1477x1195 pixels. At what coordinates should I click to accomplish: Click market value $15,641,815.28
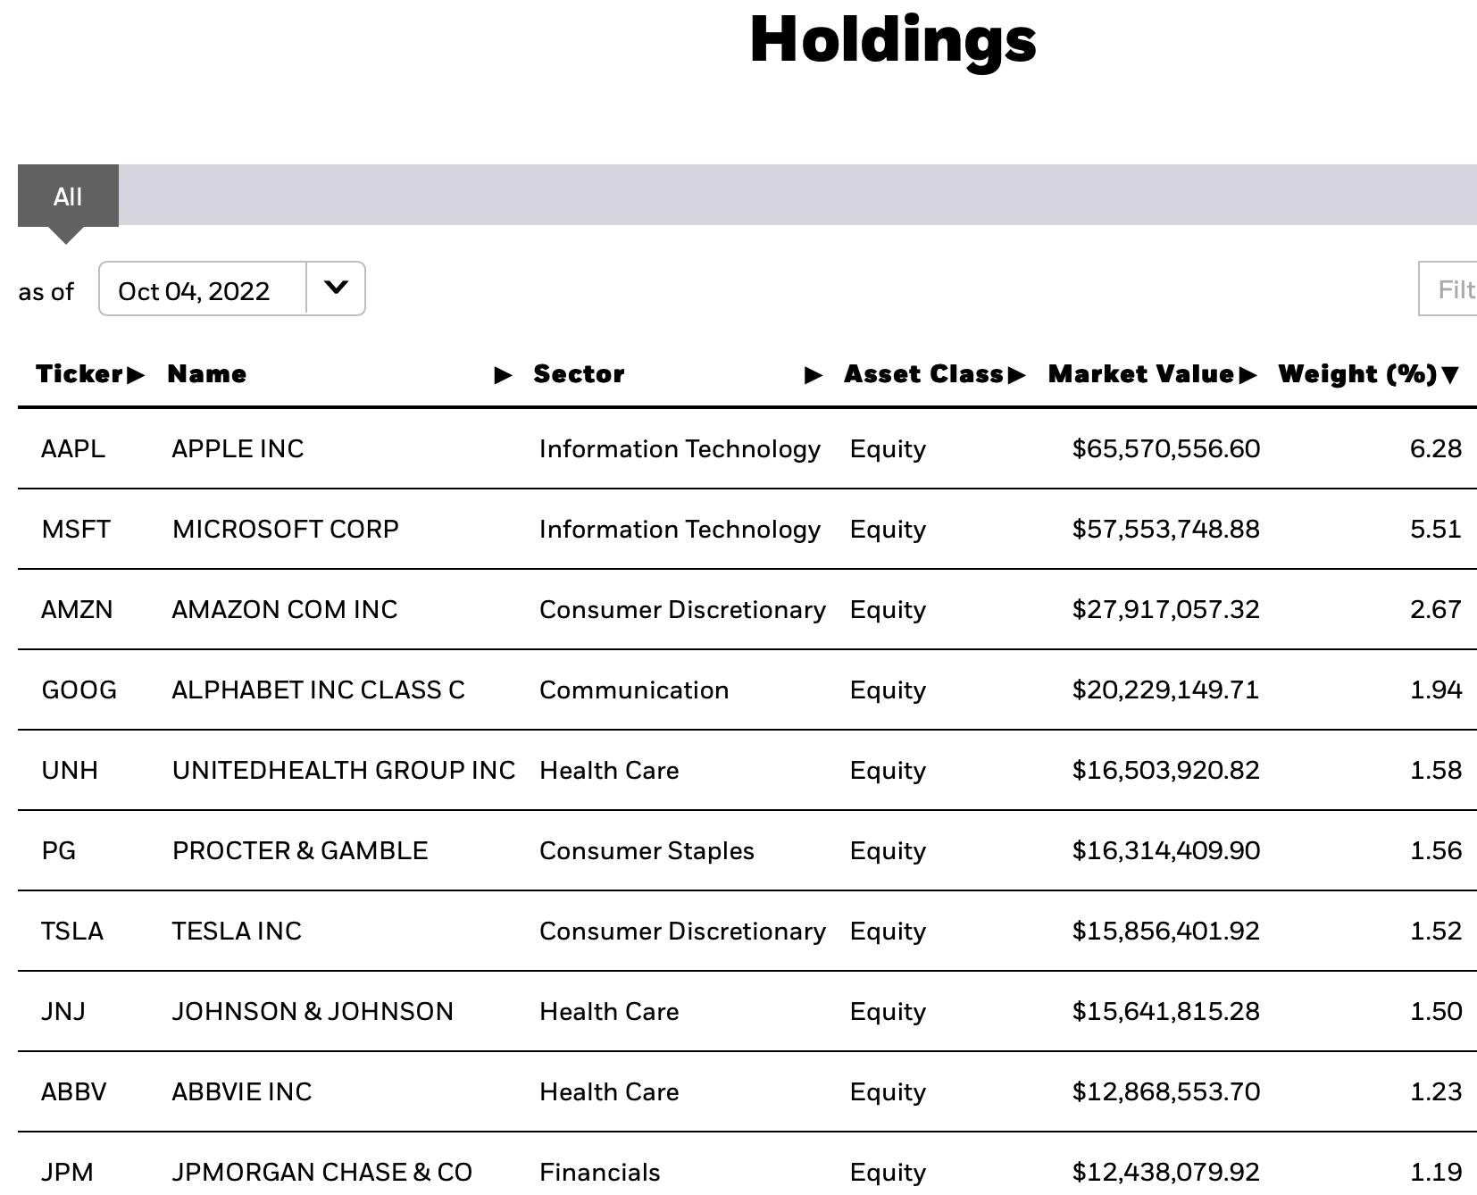(1166, 1011)
